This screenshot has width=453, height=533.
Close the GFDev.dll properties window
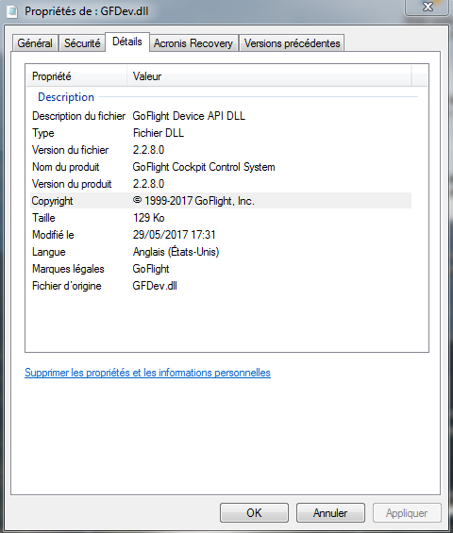coord(427,8)
